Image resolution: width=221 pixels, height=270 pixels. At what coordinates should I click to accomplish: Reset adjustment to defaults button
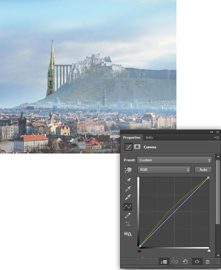click(x=185, y=262)
